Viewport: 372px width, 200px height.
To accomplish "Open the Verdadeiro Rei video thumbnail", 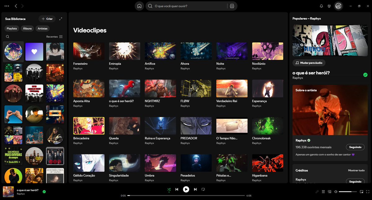I will coord(232,88).
